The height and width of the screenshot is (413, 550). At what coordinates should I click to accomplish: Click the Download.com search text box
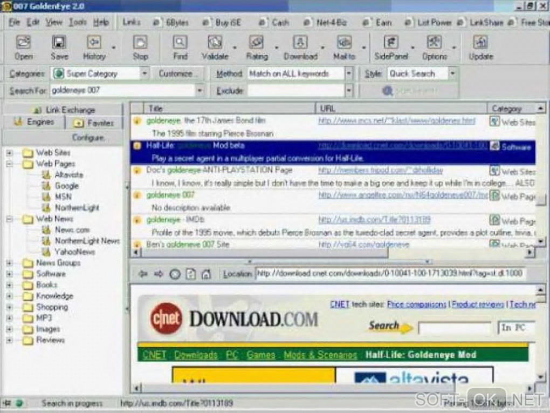[x=455, y=329]
